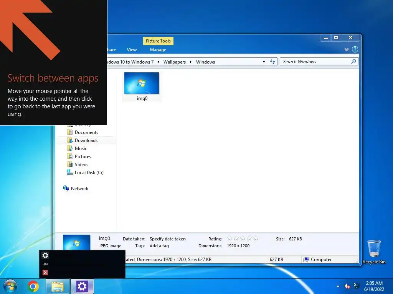Select the Windows breadcrumb segment
This screenshot has width=393, height=294.
pyautogui.click(x=205, y=62)
